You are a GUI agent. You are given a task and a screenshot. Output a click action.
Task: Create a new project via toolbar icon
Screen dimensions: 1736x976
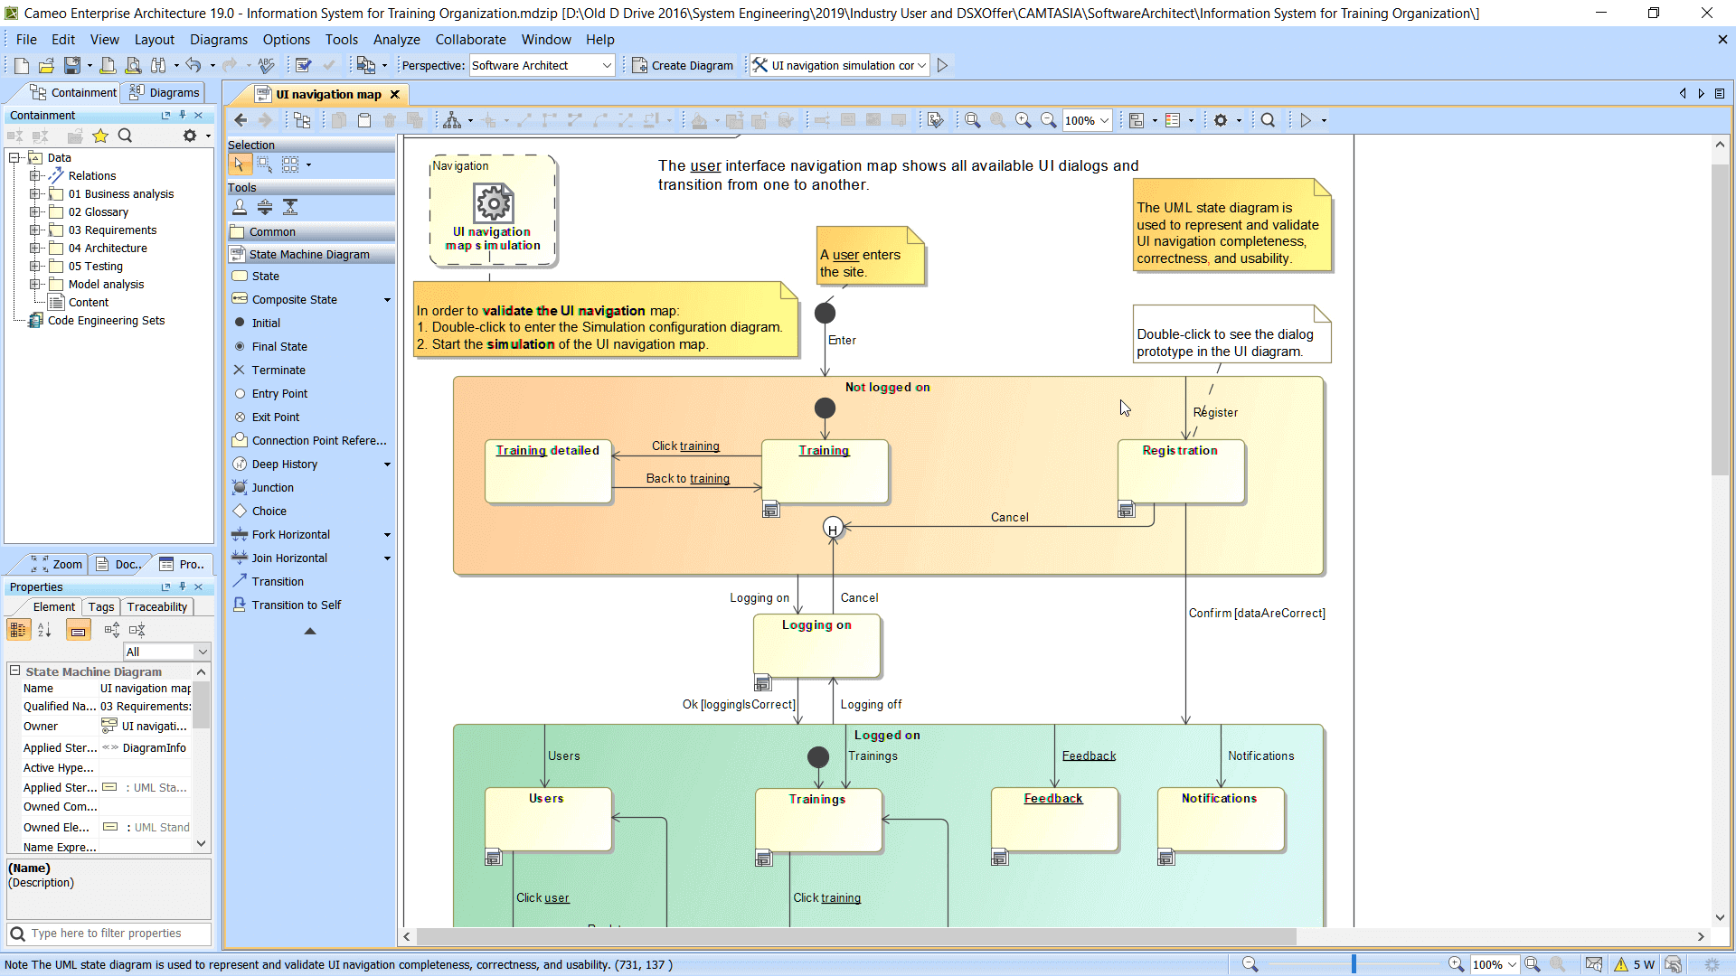22,65
